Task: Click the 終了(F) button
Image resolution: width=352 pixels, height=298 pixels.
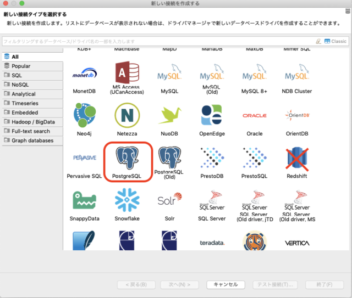Action: pyautogui.click(x=324, y=285)
